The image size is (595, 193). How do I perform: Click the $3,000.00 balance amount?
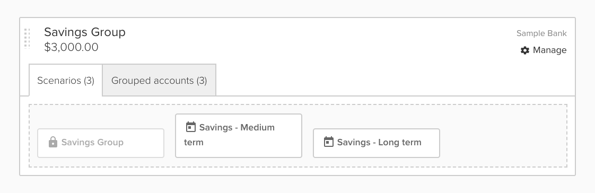click(x=72, y=47)
